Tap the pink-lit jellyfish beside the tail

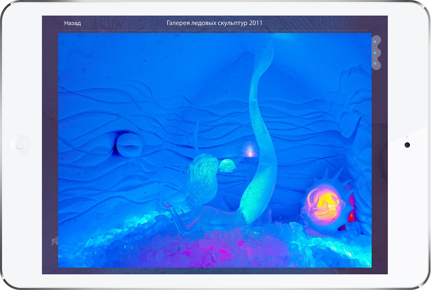click(247, 149)
